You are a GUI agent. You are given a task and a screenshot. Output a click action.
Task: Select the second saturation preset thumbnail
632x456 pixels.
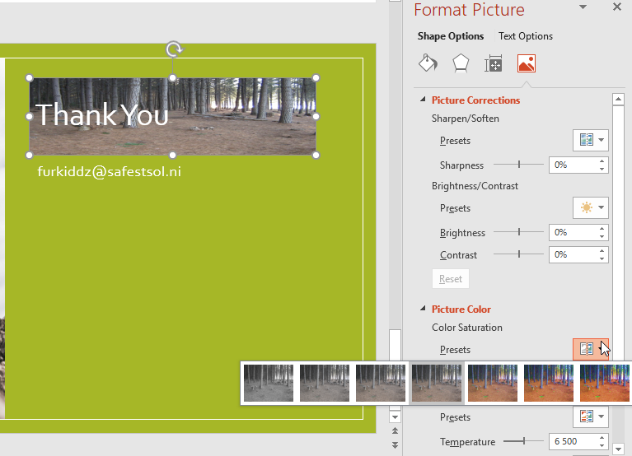pos(325,383)
